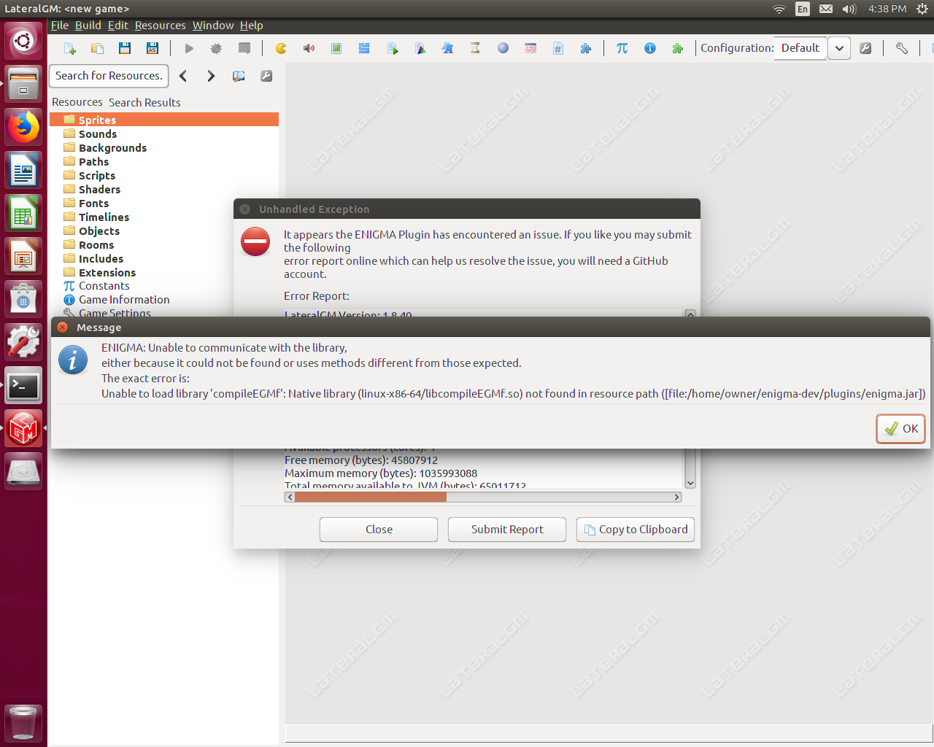Open the Build menu
This screenshot has width=934, height=747.
tap(88, 26)
